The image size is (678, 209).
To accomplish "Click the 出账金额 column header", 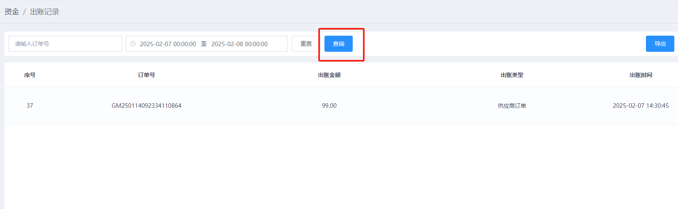I will 329,75.
